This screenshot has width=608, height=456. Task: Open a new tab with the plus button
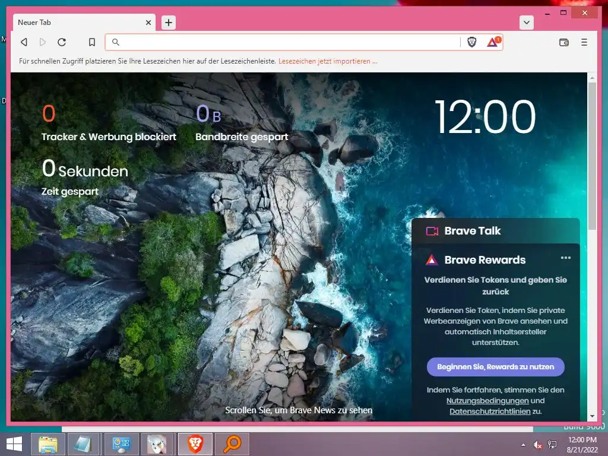[x=168, y=23]
